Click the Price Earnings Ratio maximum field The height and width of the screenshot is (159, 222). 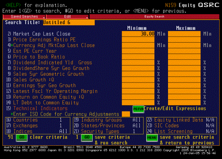pos(184,39)
